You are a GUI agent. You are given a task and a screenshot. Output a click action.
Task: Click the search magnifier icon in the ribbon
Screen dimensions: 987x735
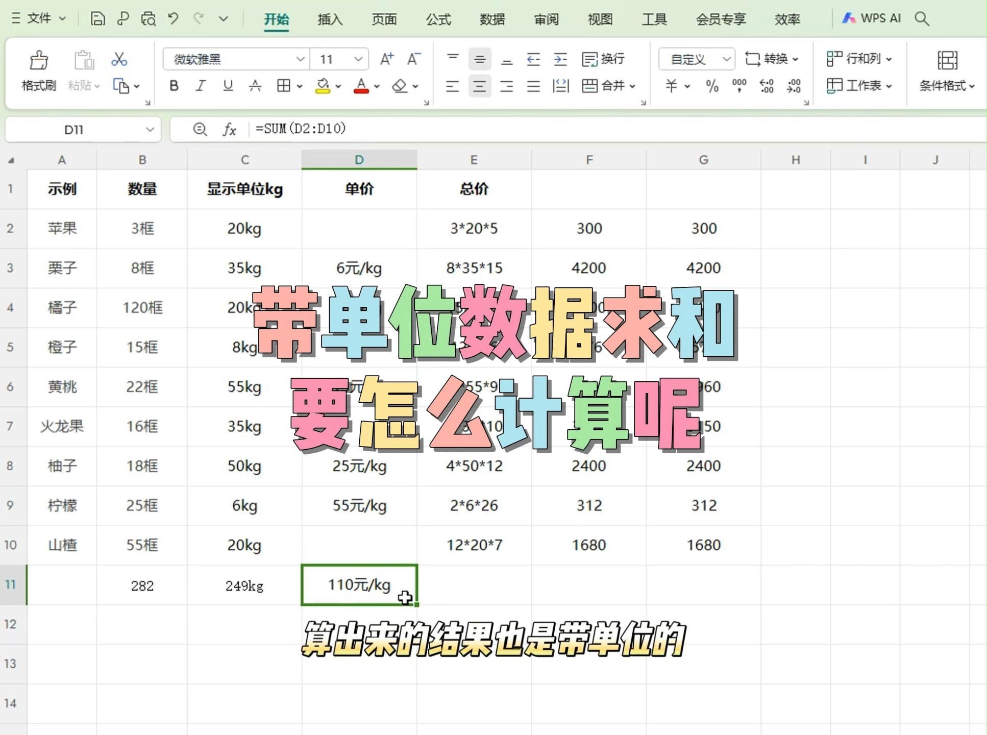[922, 18]
